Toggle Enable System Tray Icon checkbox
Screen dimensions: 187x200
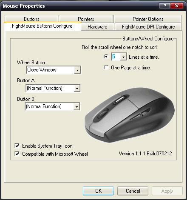tap(17, 146)
